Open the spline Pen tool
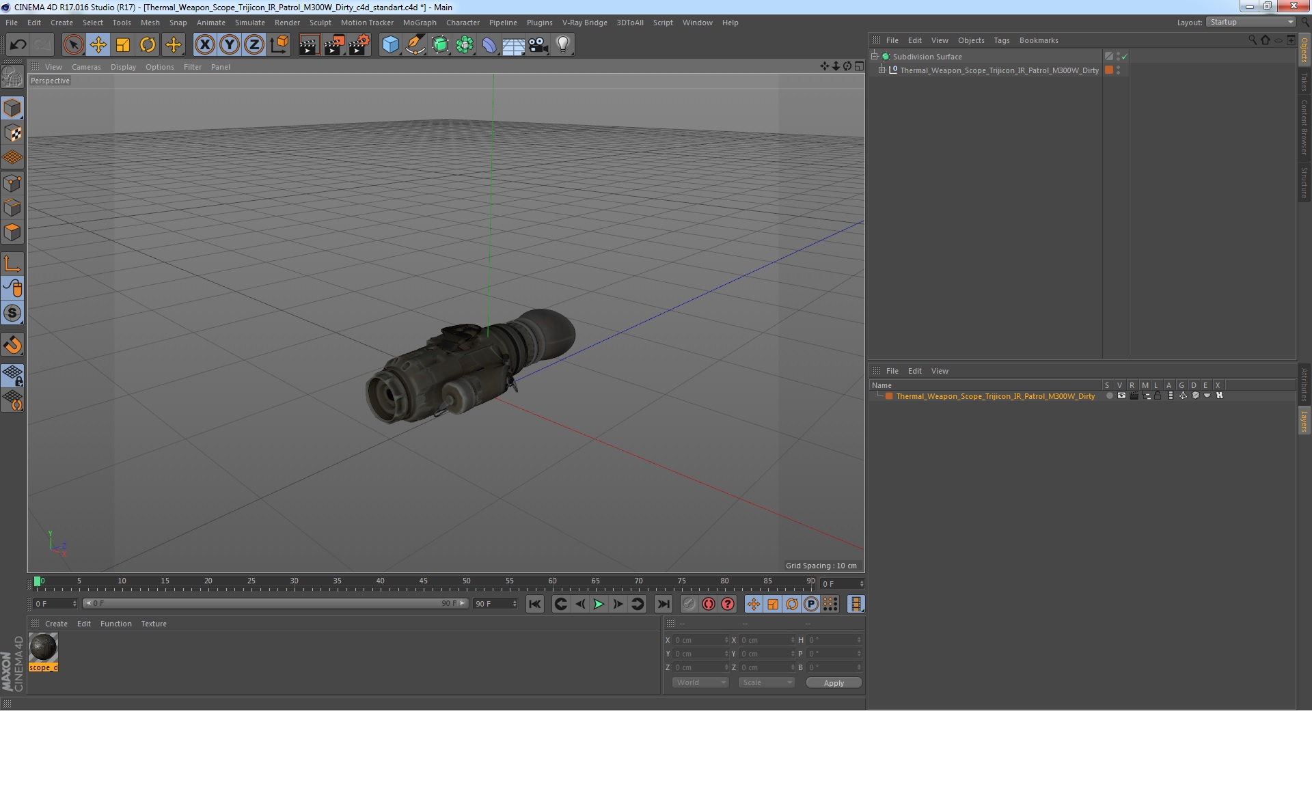Viewport: 1312px width, 791px height. (415, 45)
